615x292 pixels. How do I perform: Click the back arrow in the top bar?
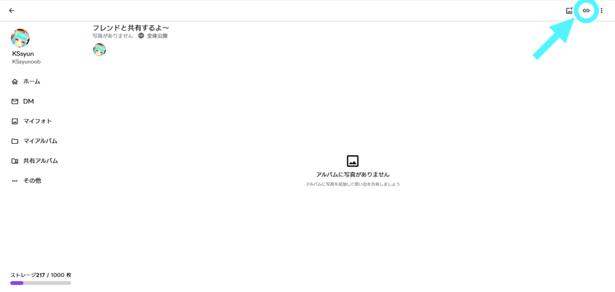pyautogui.click(x=11, y=11)
